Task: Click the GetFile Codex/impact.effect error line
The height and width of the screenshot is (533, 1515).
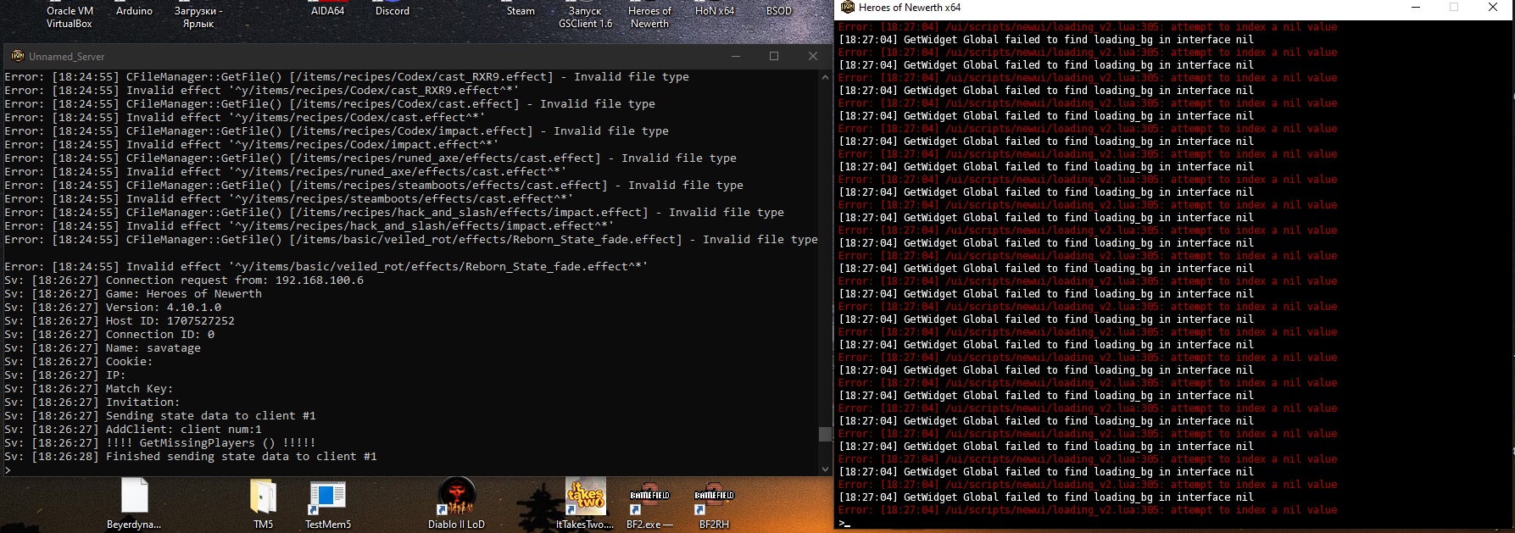Action: [x=337, y=131]
